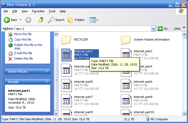Screen dimensions: 188x123
Task: Click the Delete this file link
Action: (x=23, y=59)
